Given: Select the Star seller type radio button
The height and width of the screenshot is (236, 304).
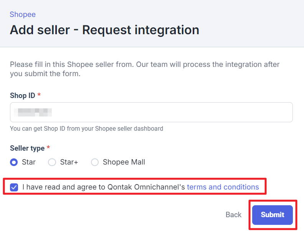Looking at the screenshot, I should click(x=14, y=162).
